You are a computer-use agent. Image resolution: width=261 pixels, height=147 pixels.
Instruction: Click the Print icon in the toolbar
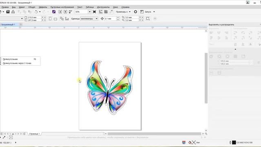click(13, 12)
